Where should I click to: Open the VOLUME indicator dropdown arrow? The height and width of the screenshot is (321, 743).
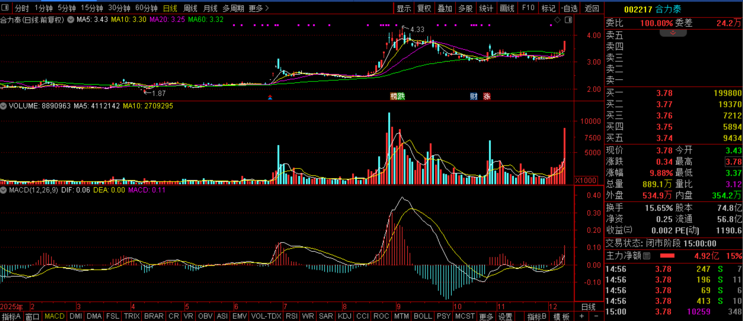(x=4, y=106)
